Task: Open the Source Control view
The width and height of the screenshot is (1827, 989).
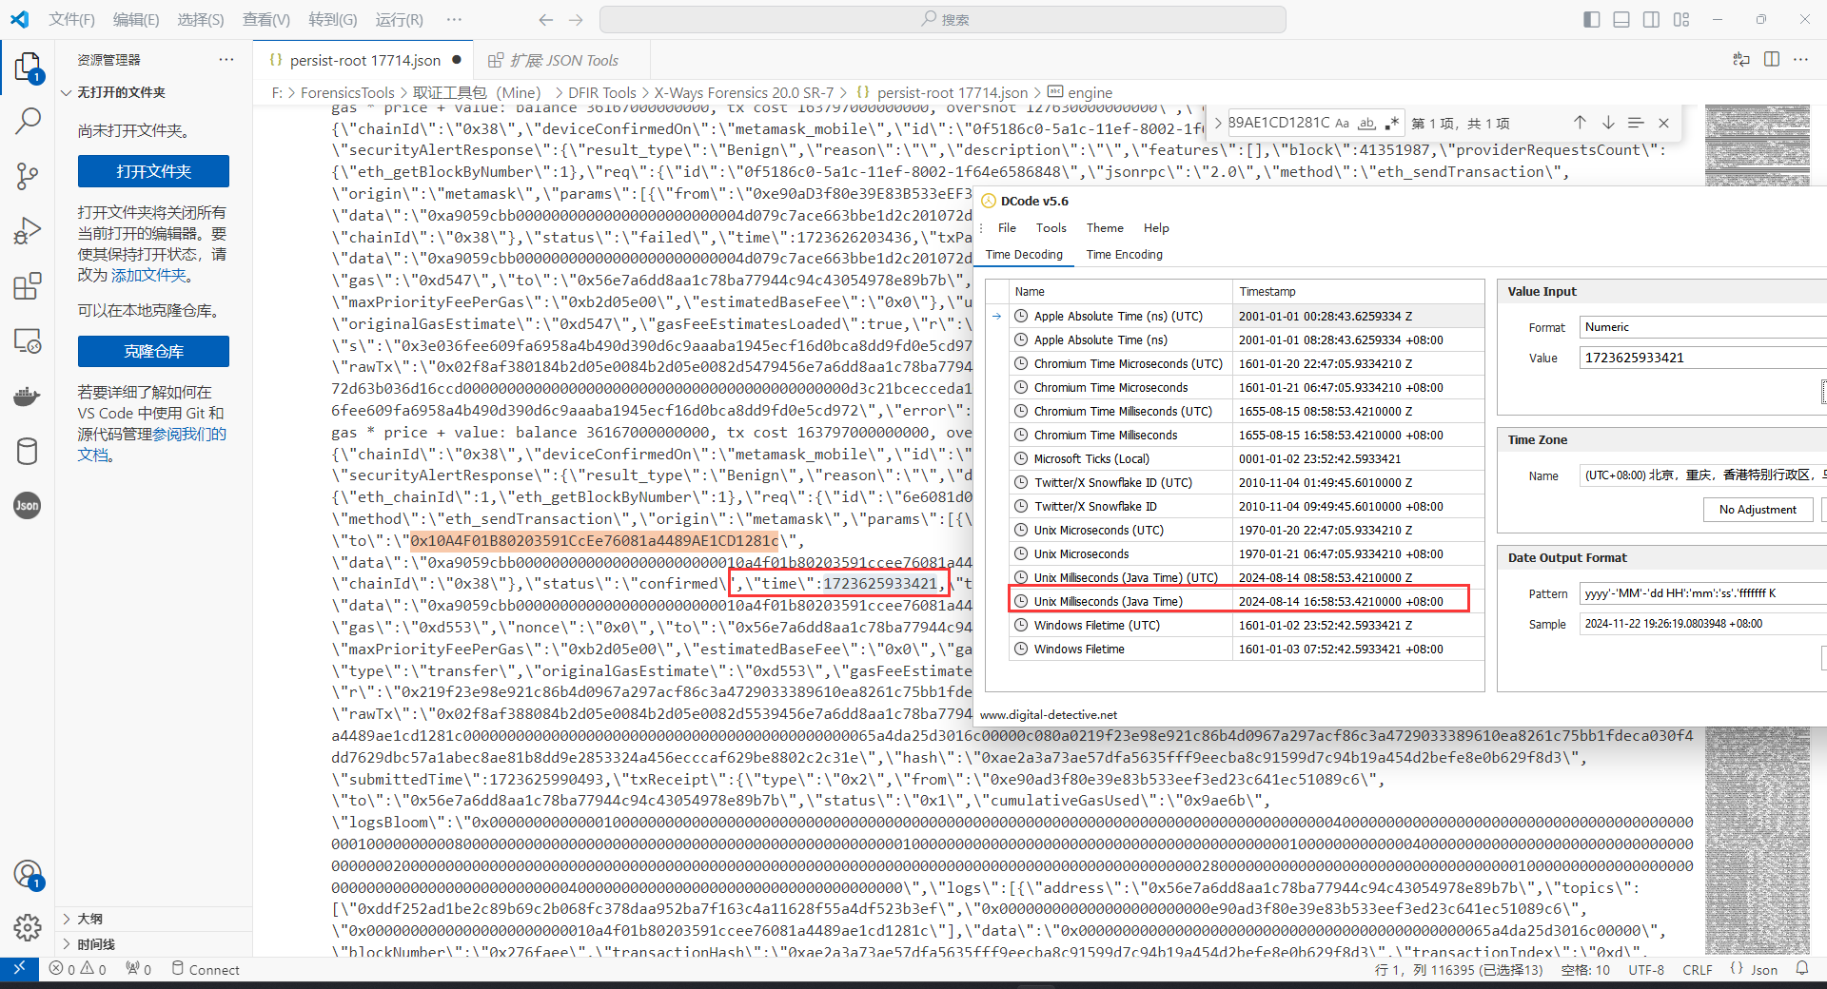Action: (x=28, y=176)
